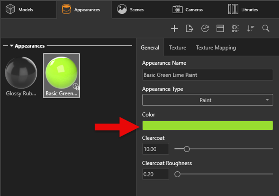Open the history clock icon

click(x=205, y=28)
